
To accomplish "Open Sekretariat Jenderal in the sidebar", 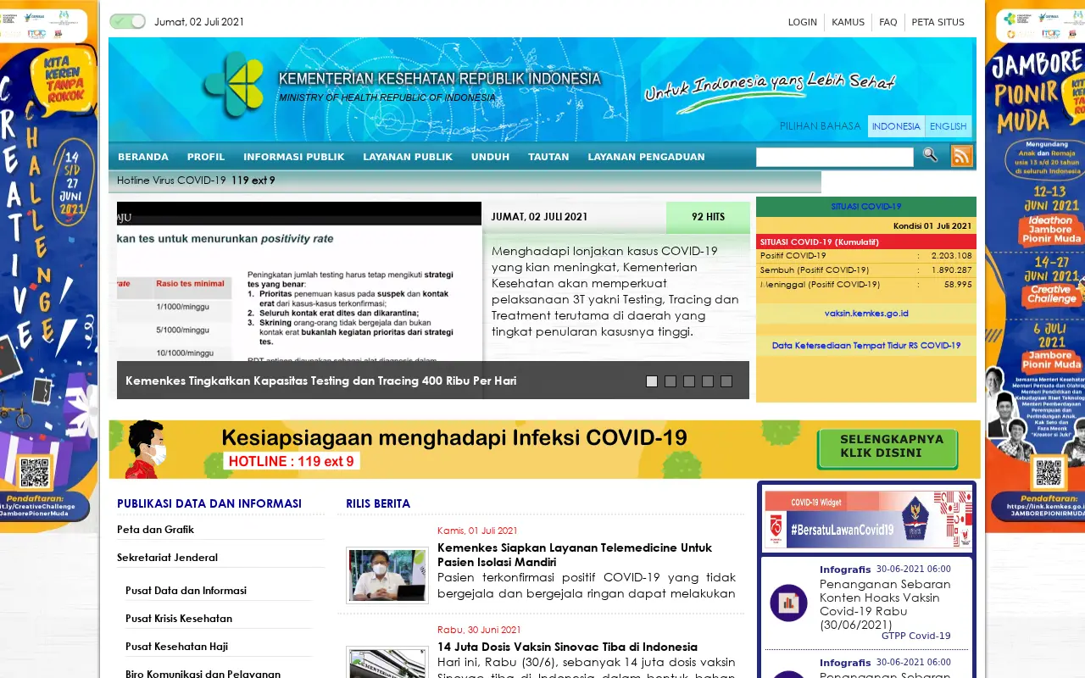I will 167,558.
